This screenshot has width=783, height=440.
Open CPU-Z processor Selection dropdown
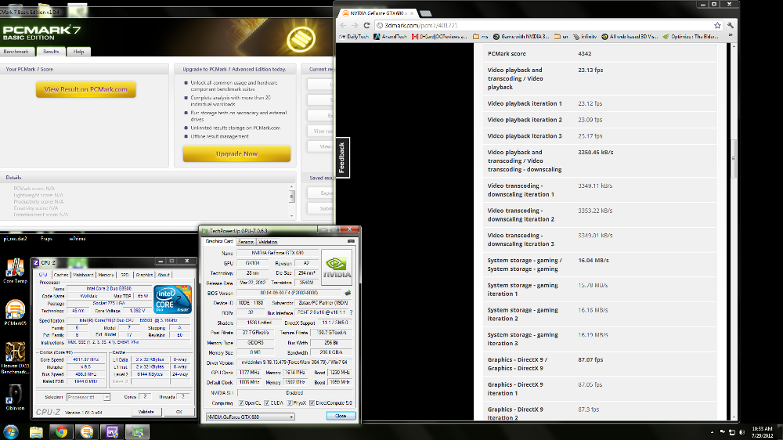[x=88, y=397]
